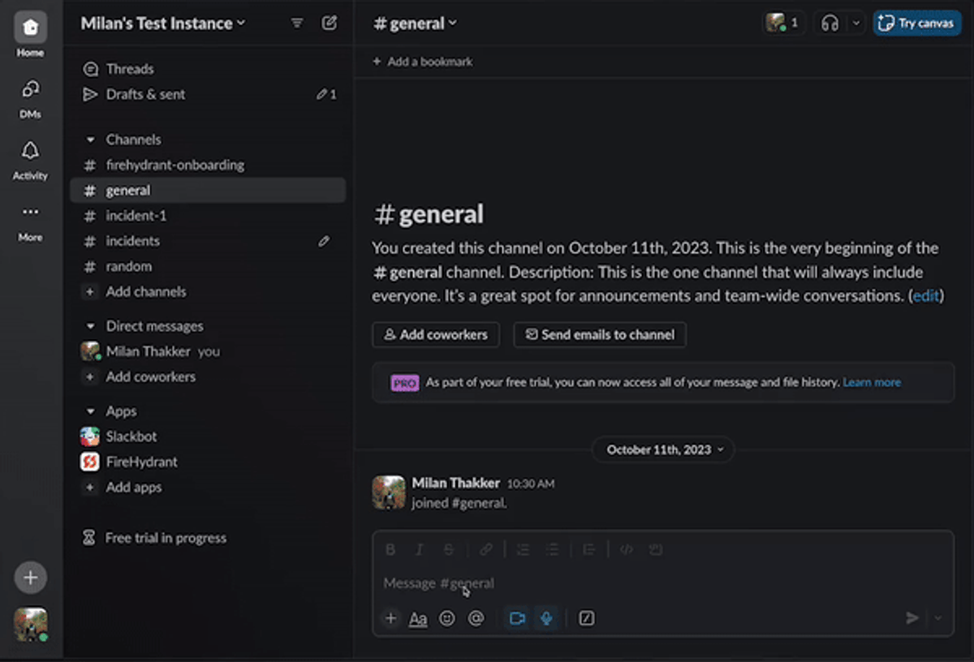Open the Learn more link
This screenshot has height=662, width=974.
(x=872, y=382)
